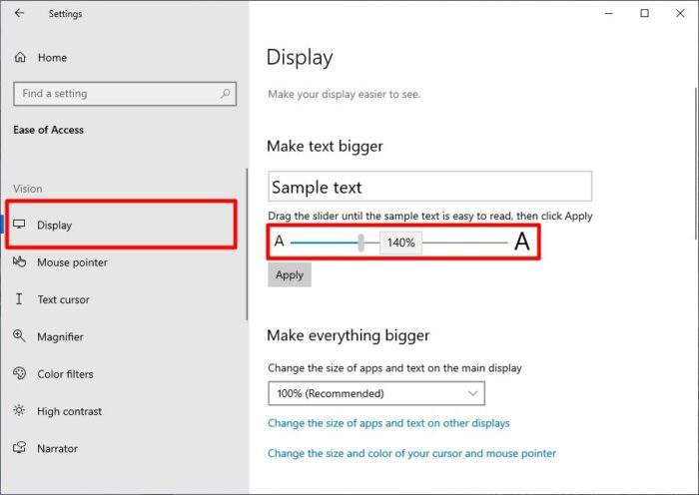Click the Apply button

pos(290,274)
